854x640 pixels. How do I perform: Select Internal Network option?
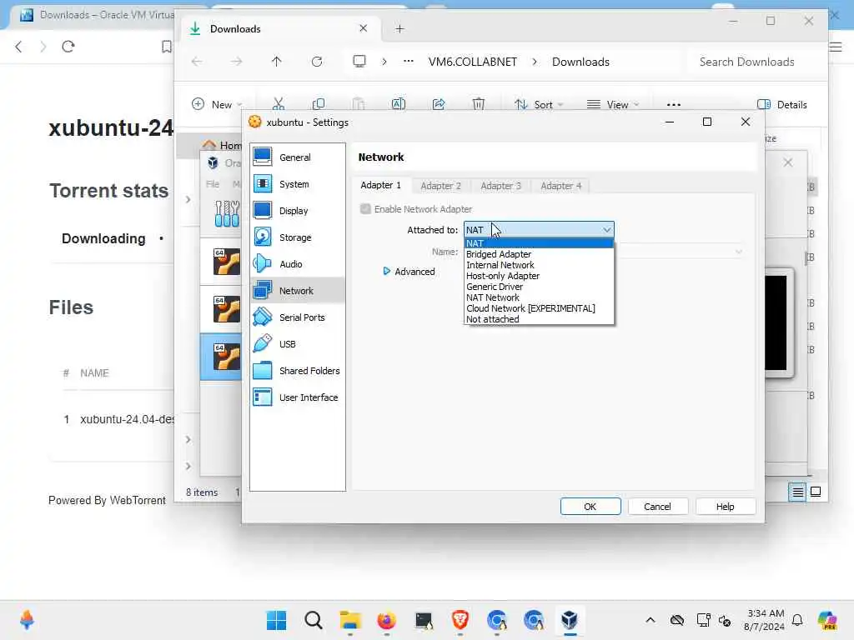tap(539, 265)
